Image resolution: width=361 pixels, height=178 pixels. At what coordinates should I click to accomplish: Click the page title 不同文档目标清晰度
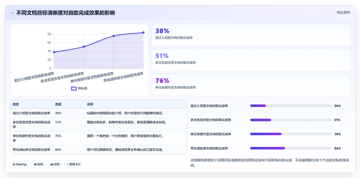pos(65,13)
